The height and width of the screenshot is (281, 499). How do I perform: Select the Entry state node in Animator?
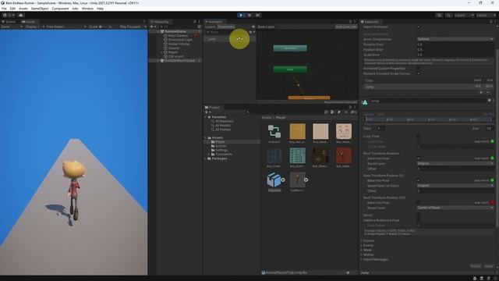point(290,69)
